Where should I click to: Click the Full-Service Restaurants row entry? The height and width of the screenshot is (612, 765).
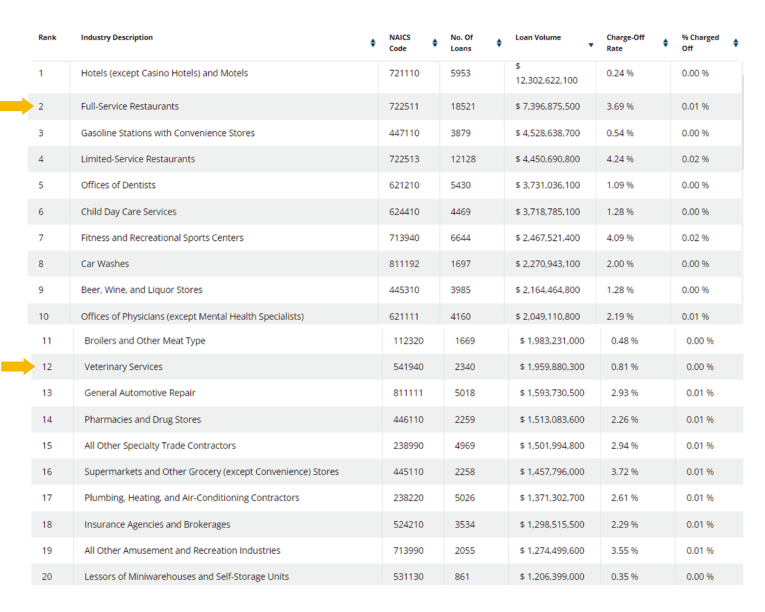130,107
